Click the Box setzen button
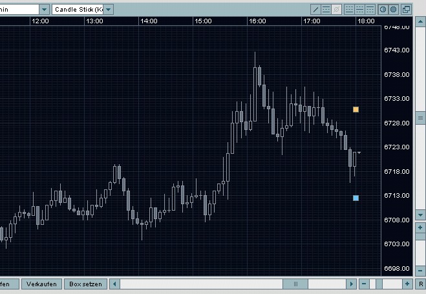 pos(85,284)
